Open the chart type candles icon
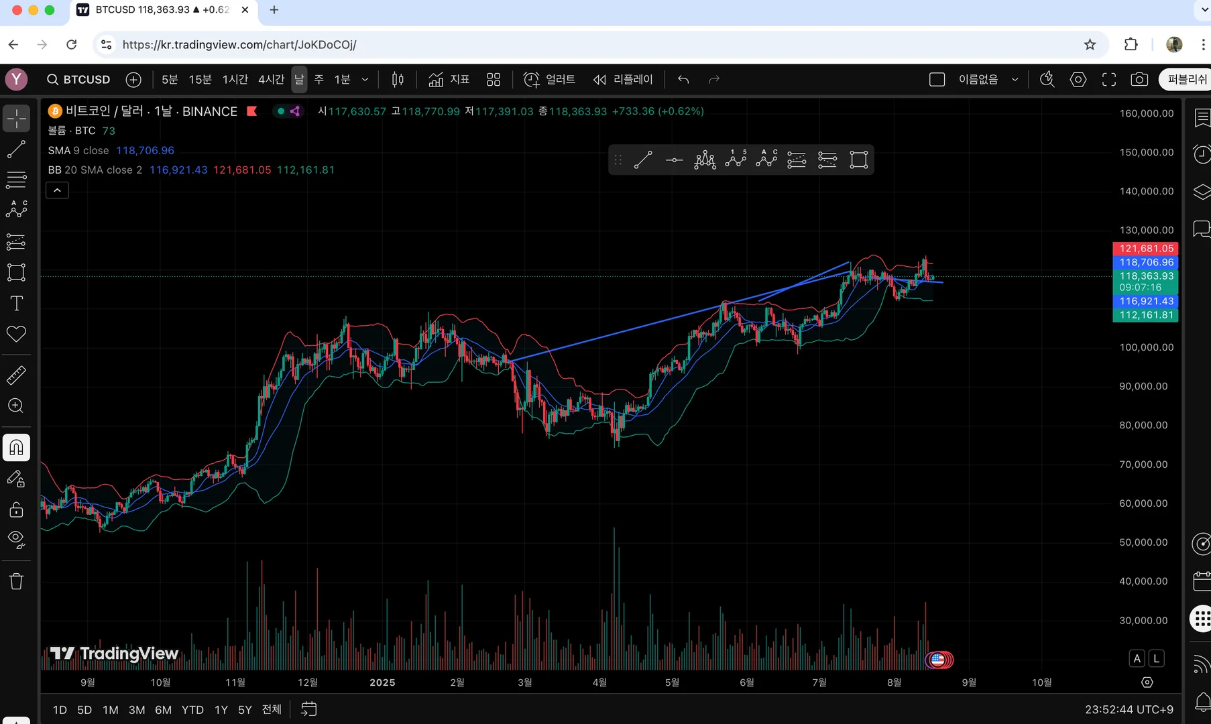 pos(398,80)
